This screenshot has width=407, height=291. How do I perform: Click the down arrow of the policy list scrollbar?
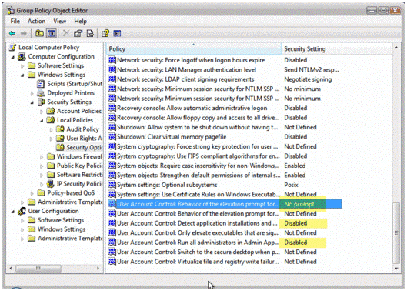pyautogui.click(x=396, y=268)
